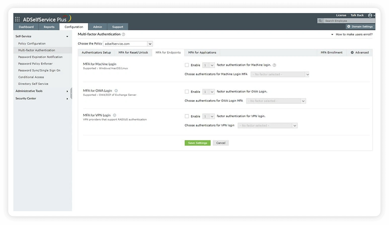Collapse the Self-Service sidebar section
The height and width of the screenshot is (225, 389).
pos(67,36)
